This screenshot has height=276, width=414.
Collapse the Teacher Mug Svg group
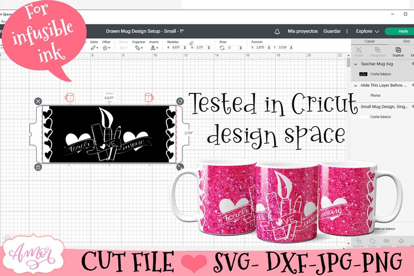[x=356, y=64]
